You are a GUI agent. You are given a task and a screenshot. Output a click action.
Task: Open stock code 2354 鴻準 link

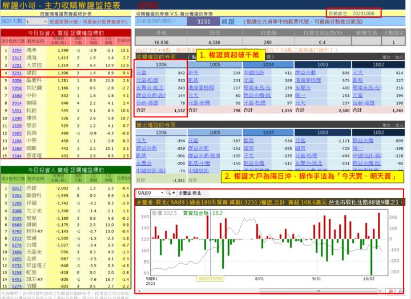17,50
